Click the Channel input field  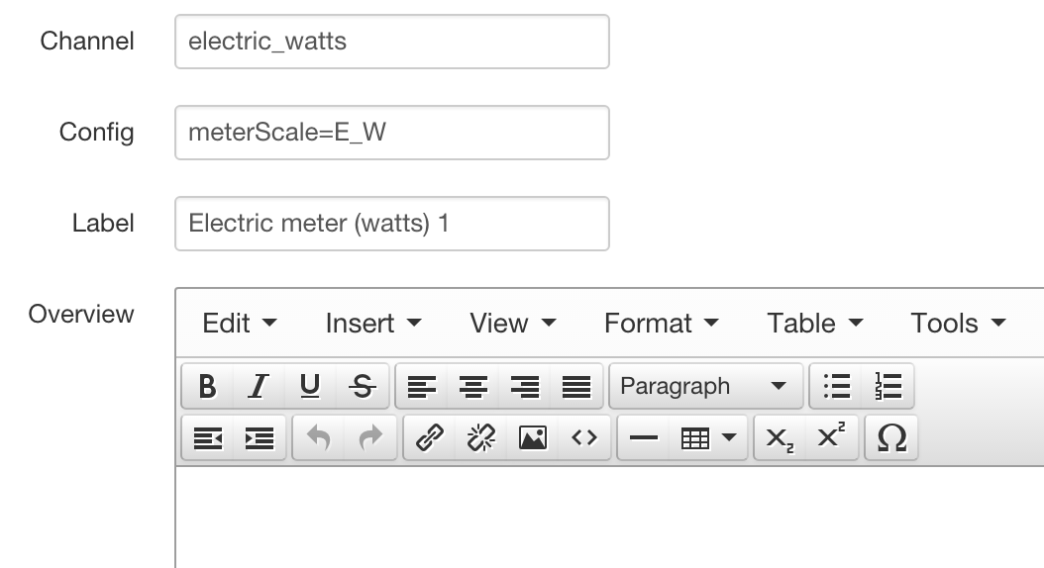[x=391, y=42]
